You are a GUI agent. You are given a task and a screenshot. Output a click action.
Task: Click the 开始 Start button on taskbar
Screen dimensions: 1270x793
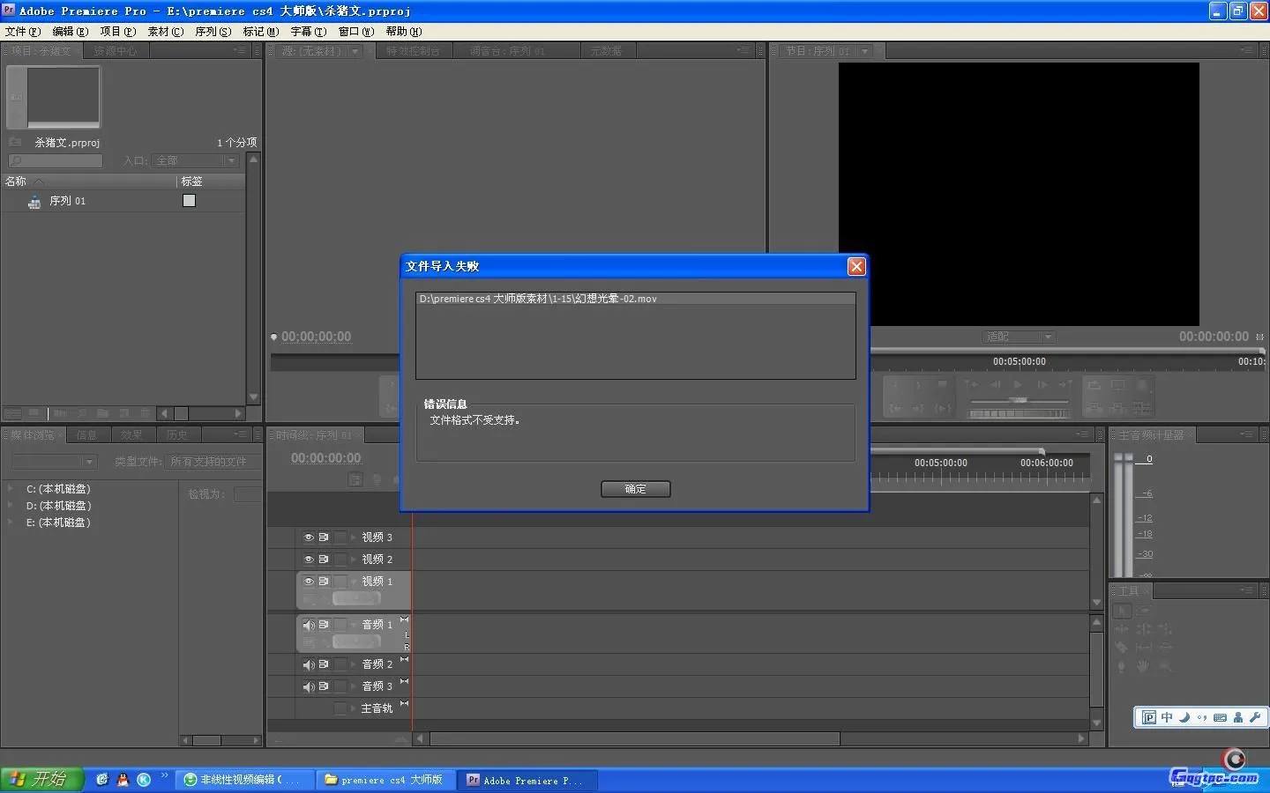pyautogui.click(x=41, y=779)
